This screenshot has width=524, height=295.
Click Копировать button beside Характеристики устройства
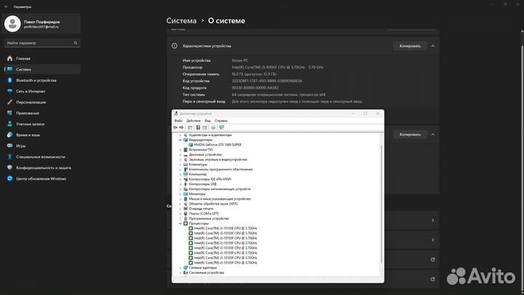click(410, 46)
